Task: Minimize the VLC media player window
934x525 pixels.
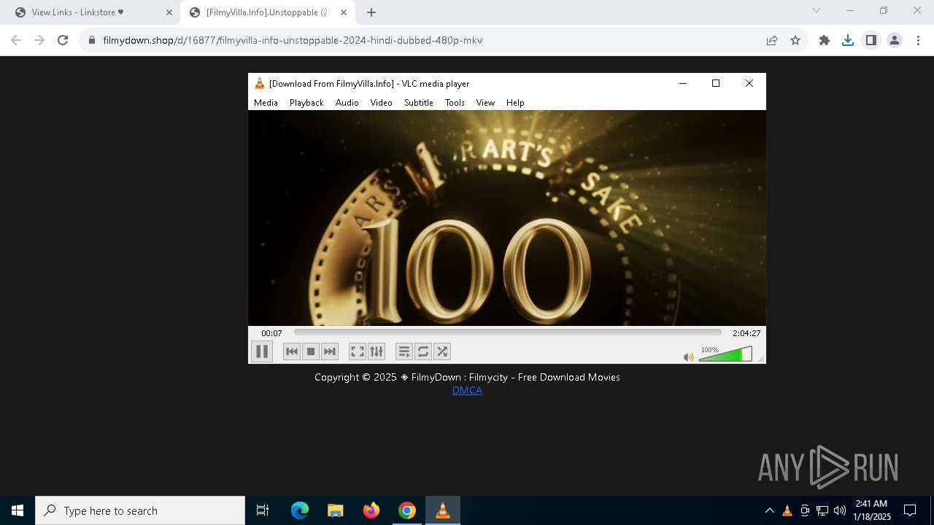Action: [x=683, y=83]
